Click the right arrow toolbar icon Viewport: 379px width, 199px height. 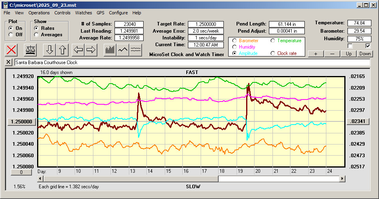point(91,50)
